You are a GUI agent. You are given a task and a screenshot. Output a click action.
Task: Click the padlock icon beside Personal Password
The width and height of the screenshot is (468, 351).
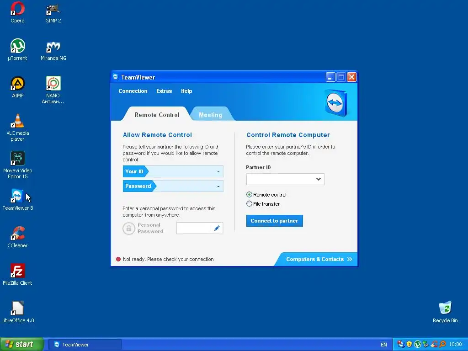pyautogui.click(x=128, y=229)
